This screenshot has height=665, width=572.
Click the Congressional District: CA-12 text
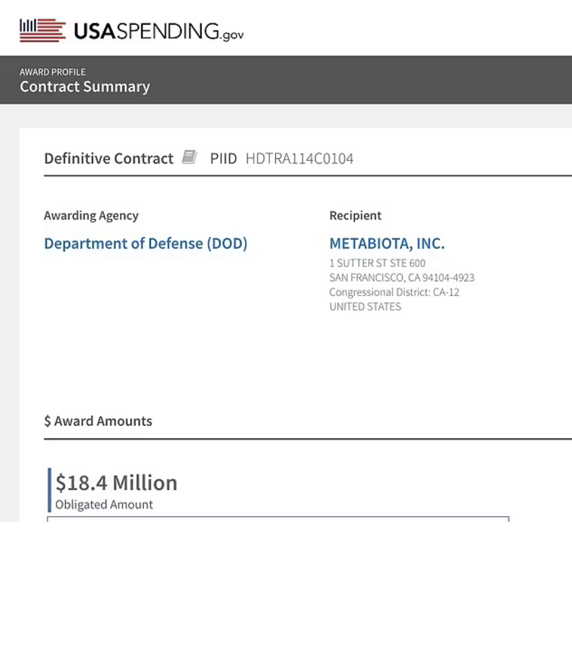[394, 292]
